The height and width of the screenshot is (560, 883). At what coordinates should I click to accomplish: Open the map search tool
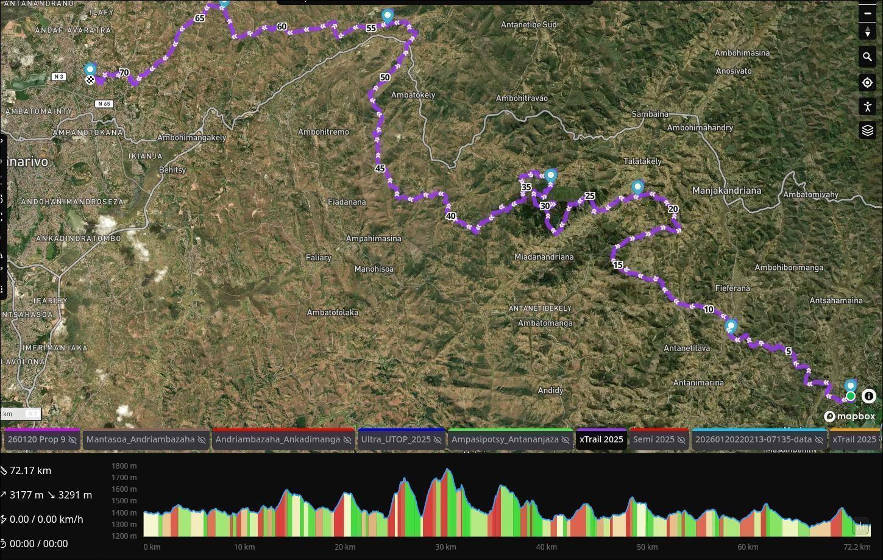coord(867,57)
